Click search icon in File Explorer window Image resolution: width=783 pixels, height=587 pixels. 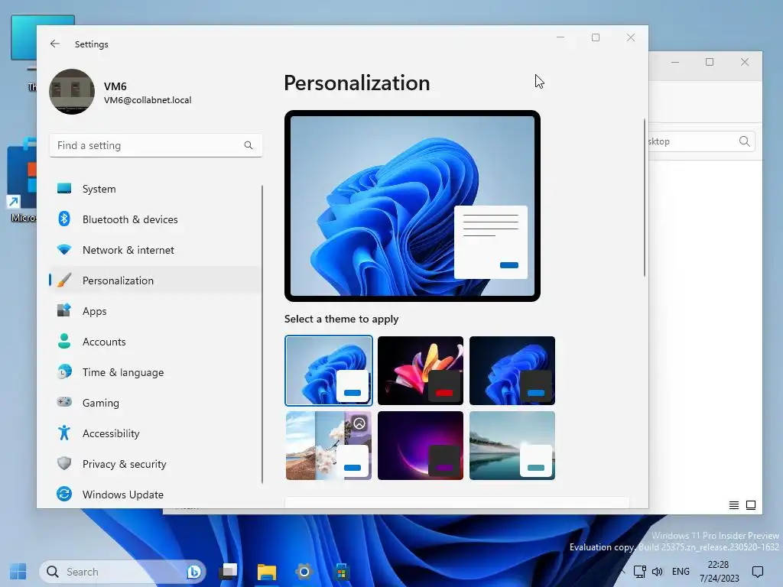pos(744,141)
